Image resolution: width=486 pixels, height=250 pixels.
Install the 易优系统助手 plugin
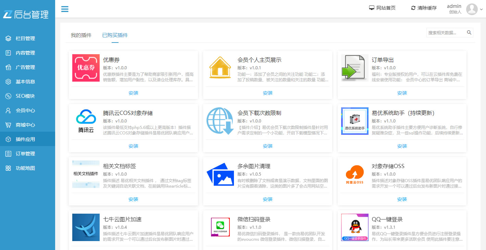[x=402, y=146]
